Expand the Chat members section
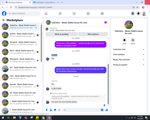This screenshot has width=150, height=120. (x=129, y=55)
